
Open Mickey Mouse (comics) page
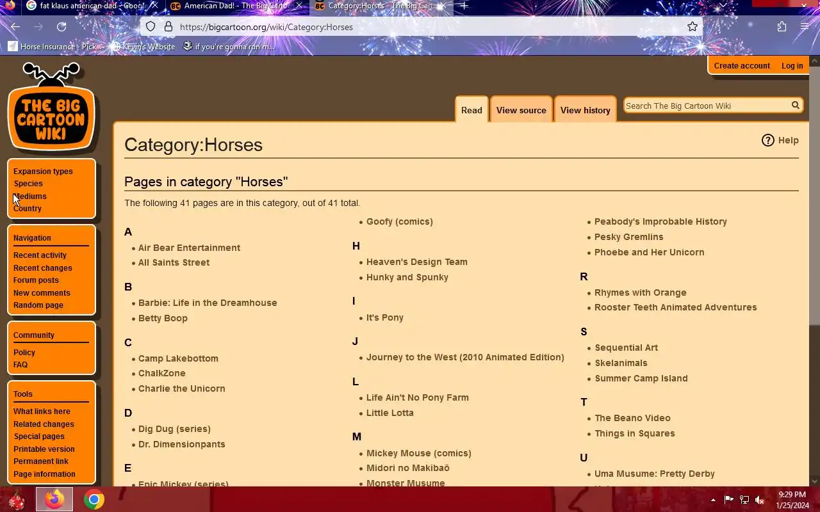point(418,453)
